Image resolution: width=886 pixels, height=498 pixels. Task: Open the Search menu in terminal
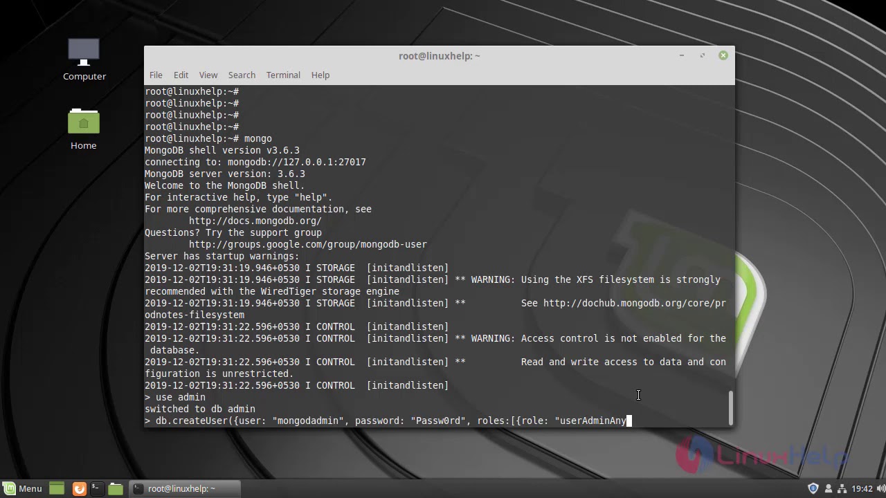tap(242, 75)
